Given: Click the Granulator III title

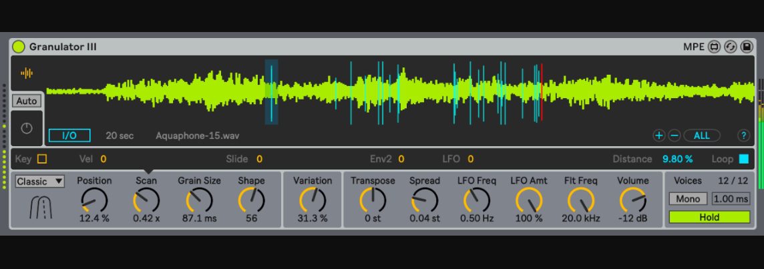Looking at the screenshot, I should click(x=63, y=47).
